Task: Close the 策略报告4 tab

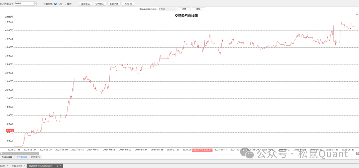Action: point(24,166)
